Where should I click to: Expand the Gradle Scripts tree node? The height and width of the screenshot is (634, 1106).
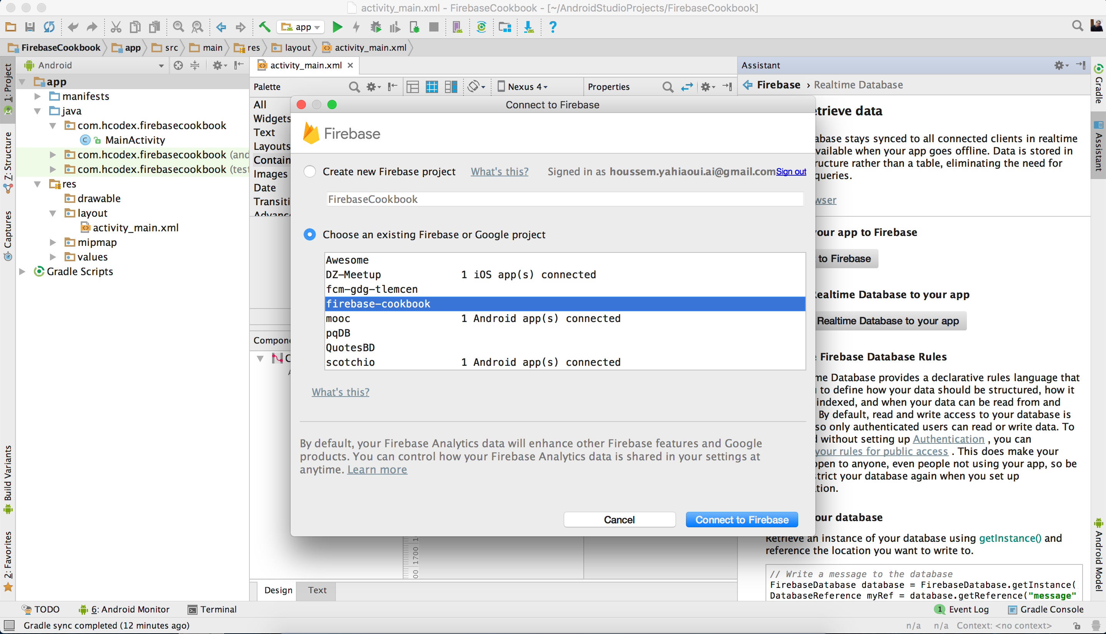click(23, 271)
